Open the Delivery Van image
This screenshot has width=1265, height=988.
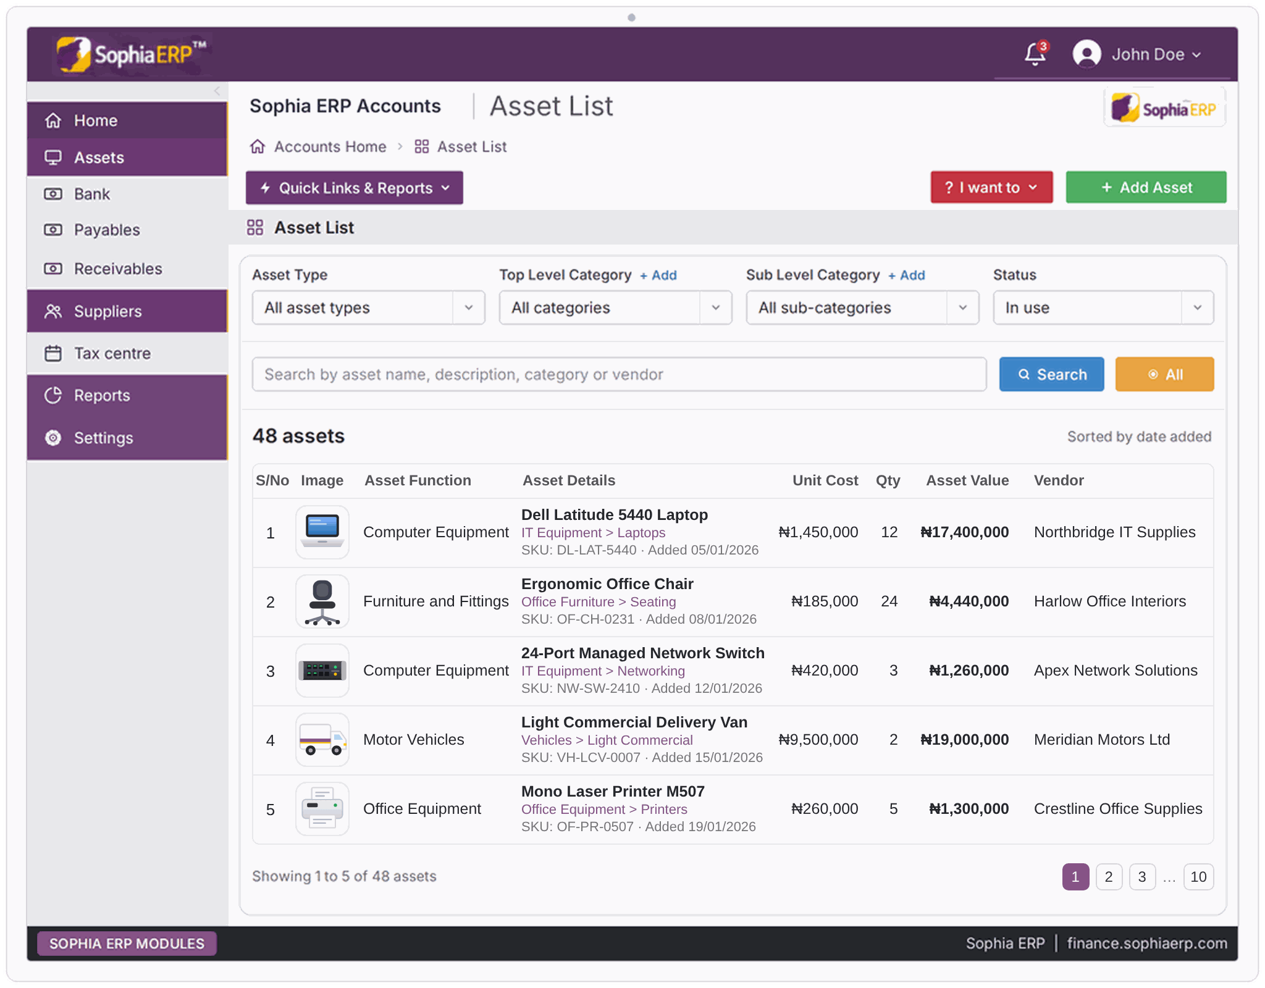(x=322, y=740)
